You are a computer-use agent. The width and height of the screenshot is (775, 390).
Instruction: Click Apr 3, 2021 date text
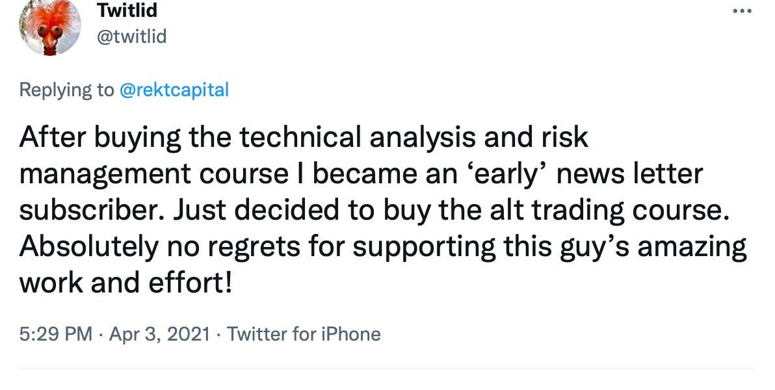click(x=159, y=333)
